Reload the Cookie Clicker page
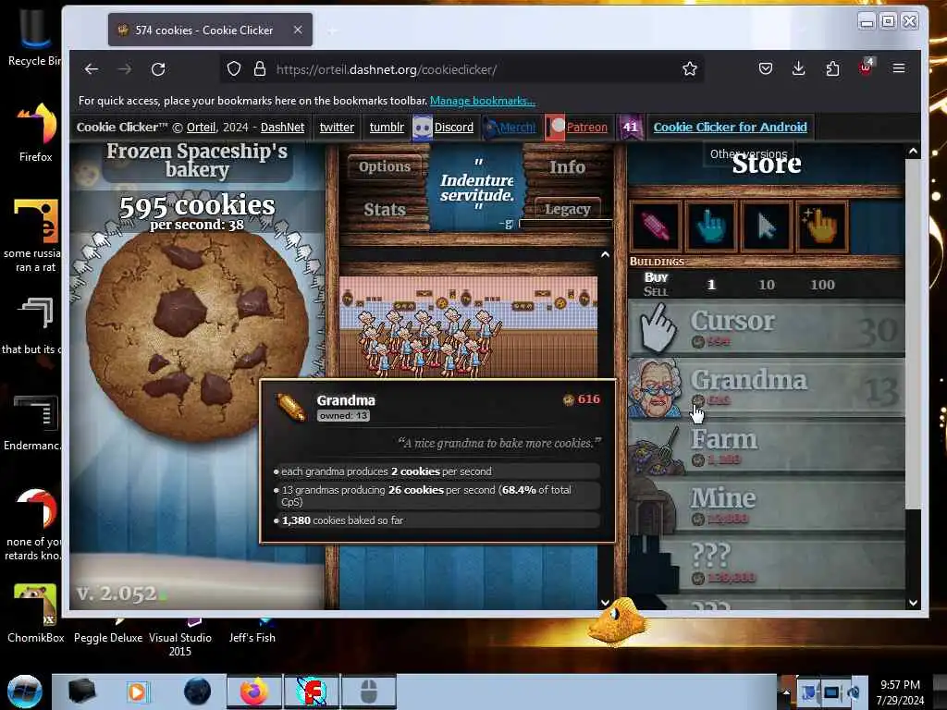Viewport: 947px width, 710px height. point(158,69)
